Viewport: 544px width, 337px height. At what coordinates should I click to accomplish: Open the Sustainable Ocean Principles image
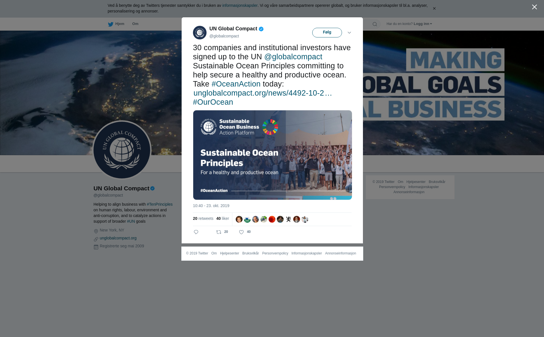point(273,155)
